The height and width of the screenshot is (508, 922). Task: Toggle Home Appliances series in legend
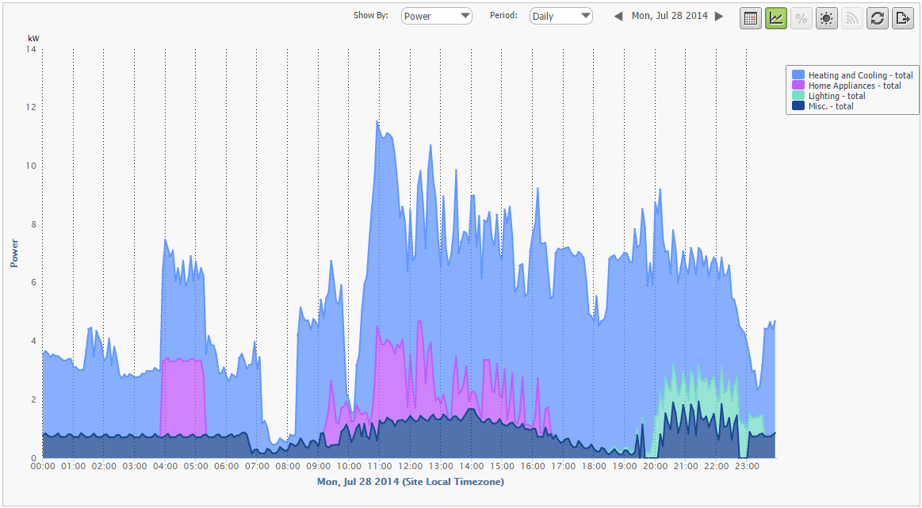tap(854, 86)
